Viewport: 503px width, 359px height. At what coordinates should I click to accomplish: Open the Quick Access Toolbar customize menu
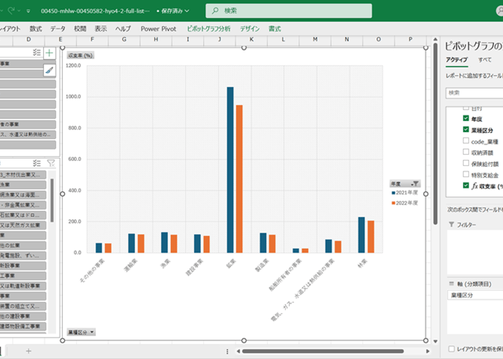pos(28,11)
